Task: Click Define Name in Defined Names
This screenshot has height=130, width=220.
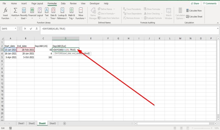Action: (105, 9)
